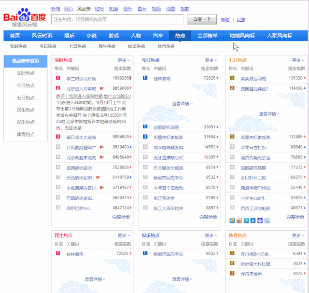Click gray rank 4 badge beside 苹果官方打折
309x293 pixels.
(232, 147)
